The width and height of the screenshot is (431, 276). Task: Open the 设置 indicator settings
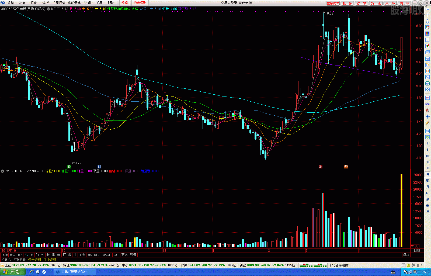pyautogui.click(x=133, y=255)
